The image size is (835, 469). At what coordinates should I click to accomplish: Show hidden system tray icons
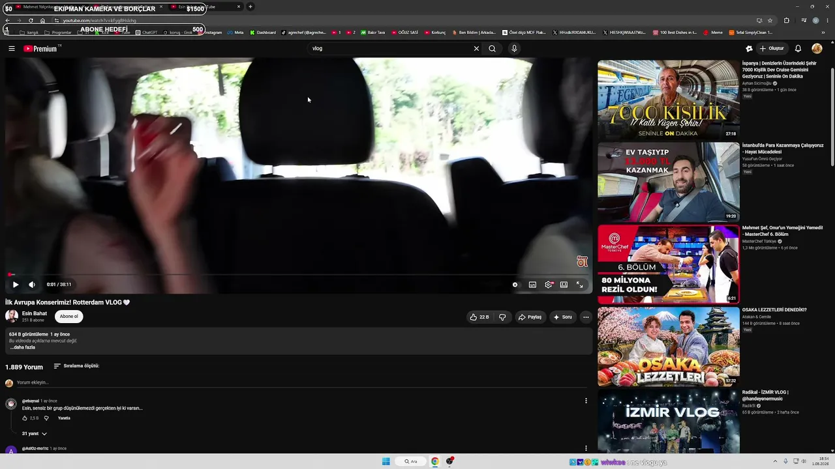click(x=775, y=461)
